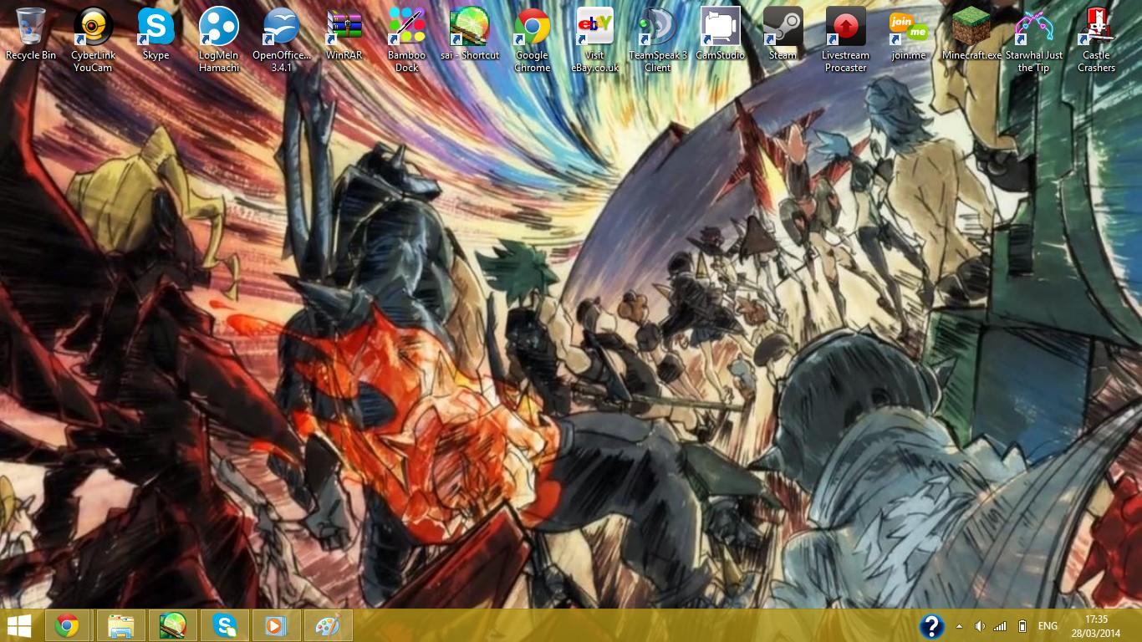1142x642 pixels.
Task: Select the join.me desktop shortcut
Action: (908, 34)
